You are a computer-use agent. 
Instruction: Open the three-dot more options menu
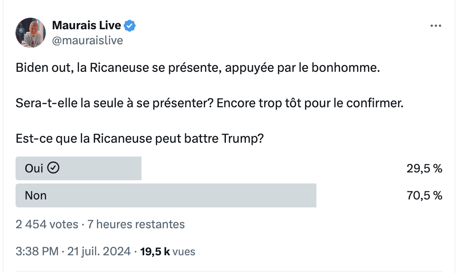point(435,26)
